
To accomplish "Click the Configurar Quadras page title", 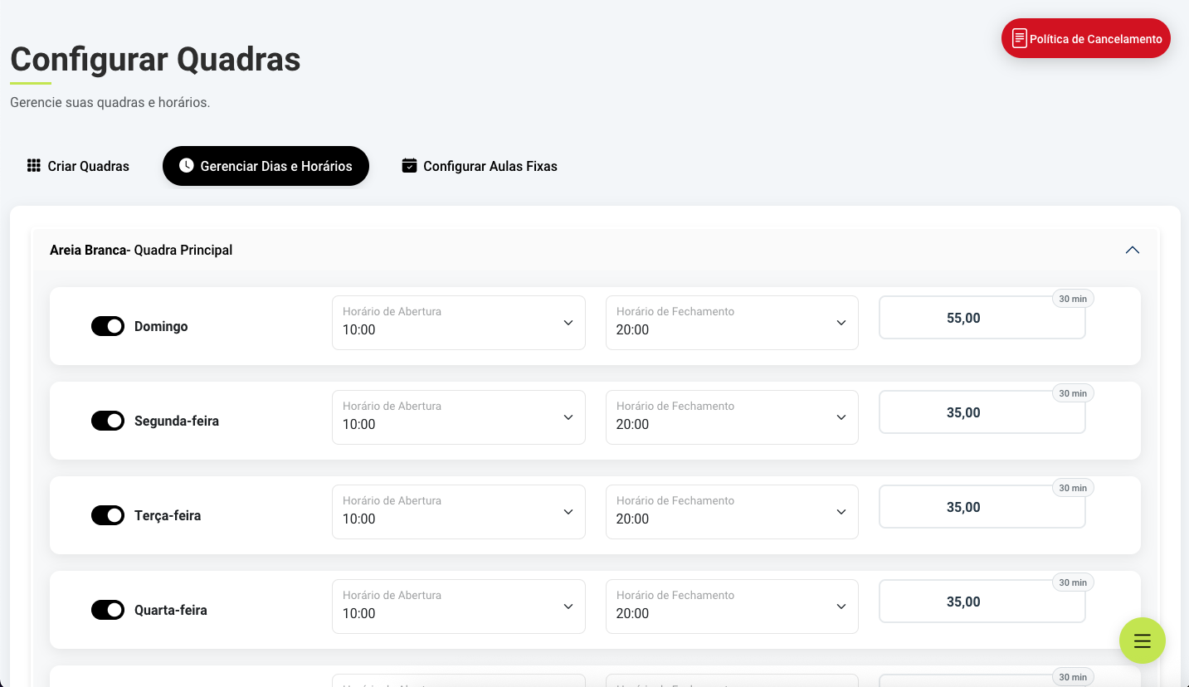I will [155, 60].
